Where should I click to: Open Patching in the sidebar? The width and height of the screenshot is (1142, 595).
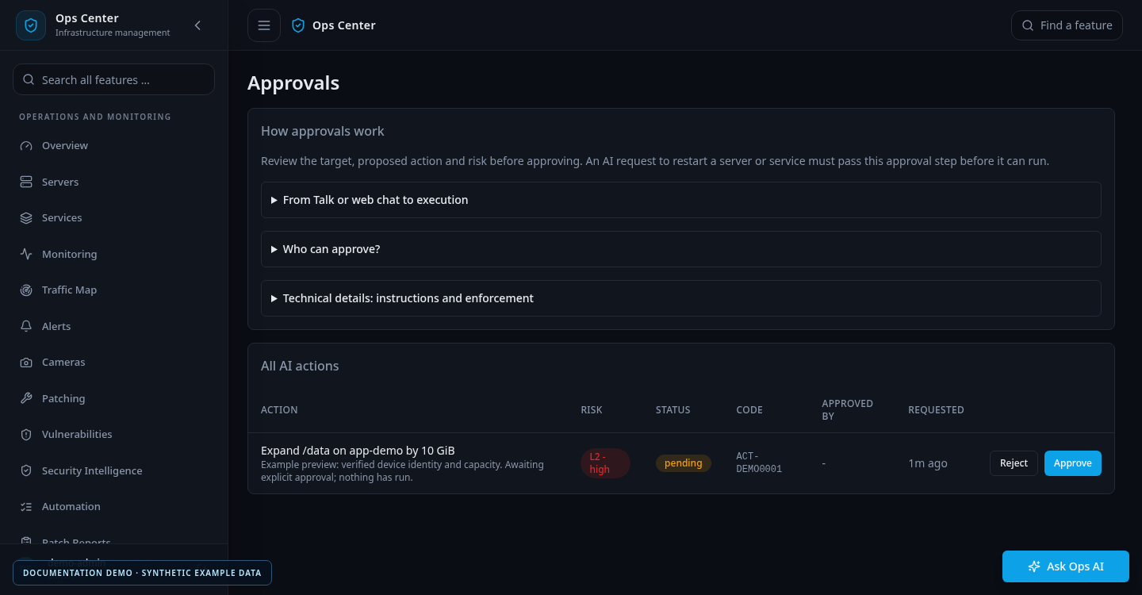113,398
